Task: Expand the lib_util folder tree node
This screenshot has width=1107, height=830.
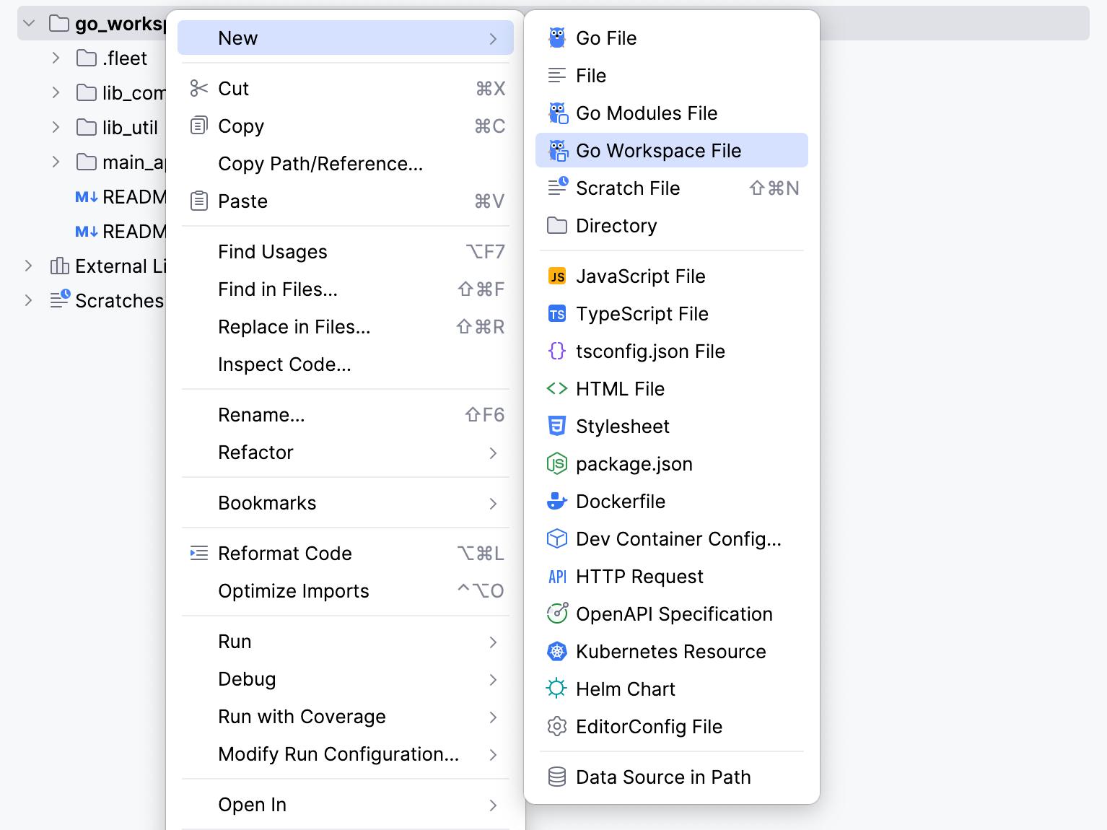Action: (x=56, y=128)
